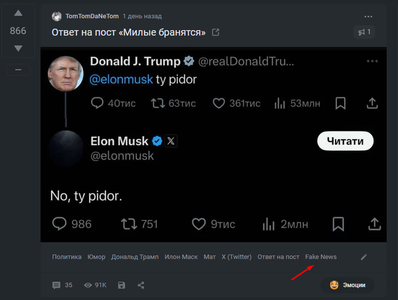The height and width of the screenshot is (300, 398).
Task: Open the Дональд Трамп tag
Action: [x=135, y=257]
